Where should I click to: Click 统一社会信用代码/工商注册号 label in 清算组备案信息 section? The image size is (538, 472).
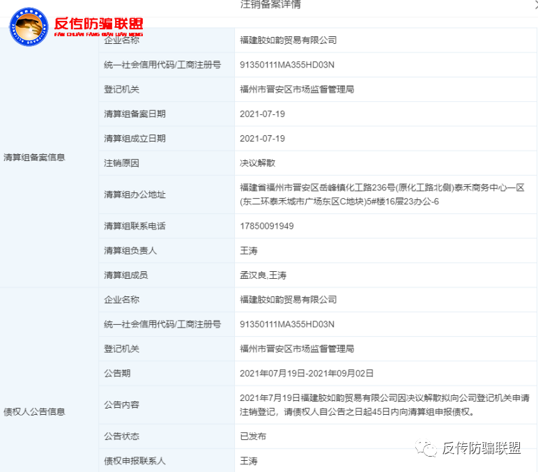tap(162, 65)
